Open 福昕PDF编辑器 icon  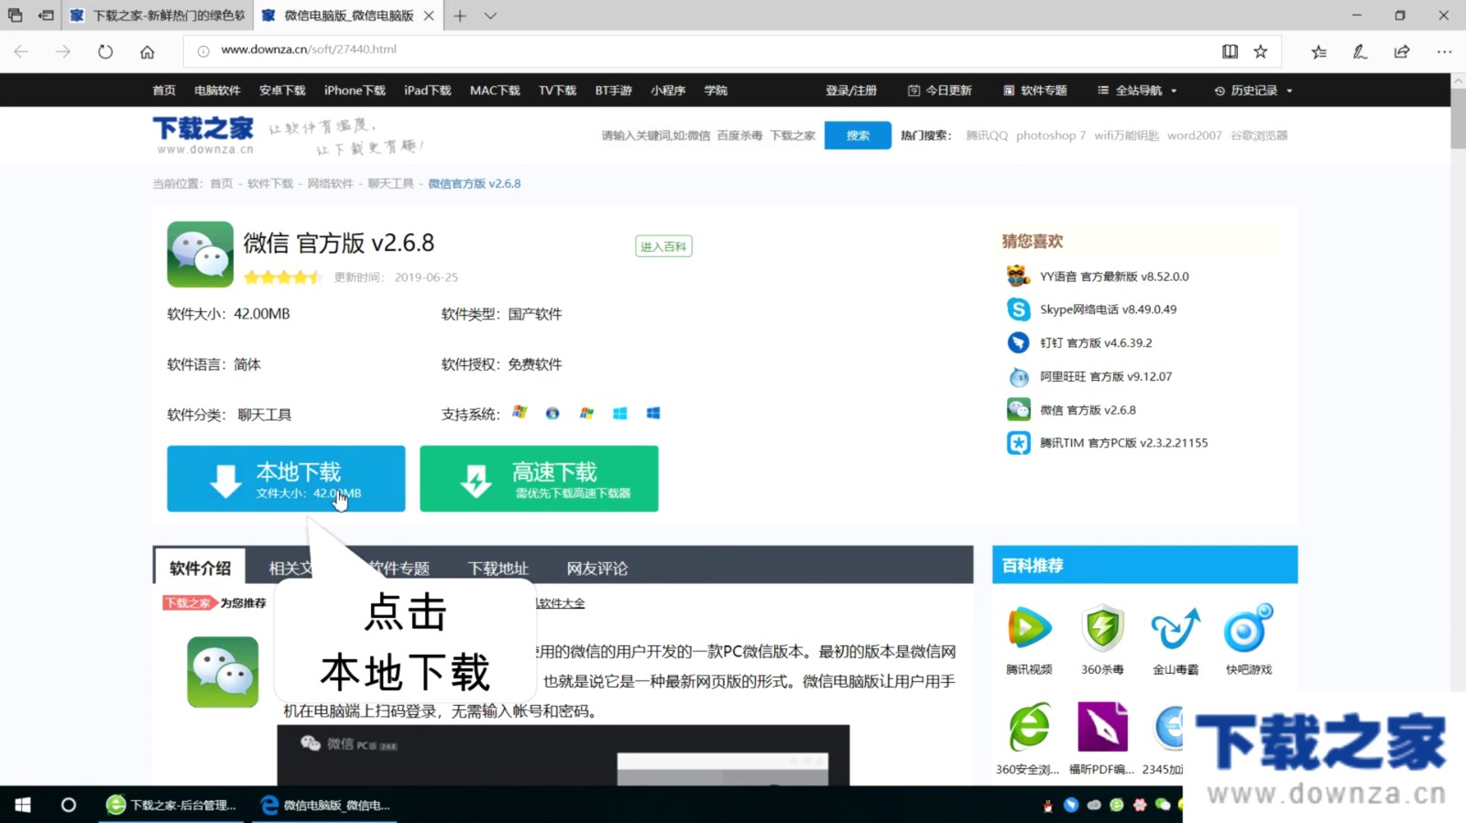coord(1102,728)
